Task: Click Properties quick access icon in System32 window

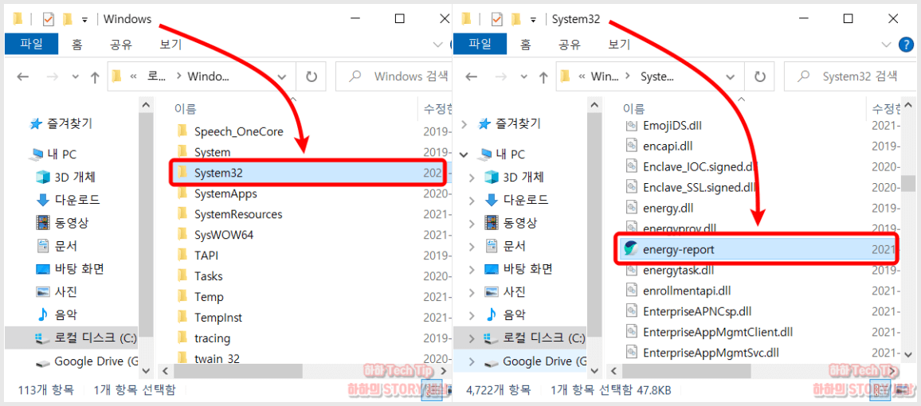Action: [x=497, y=19]
